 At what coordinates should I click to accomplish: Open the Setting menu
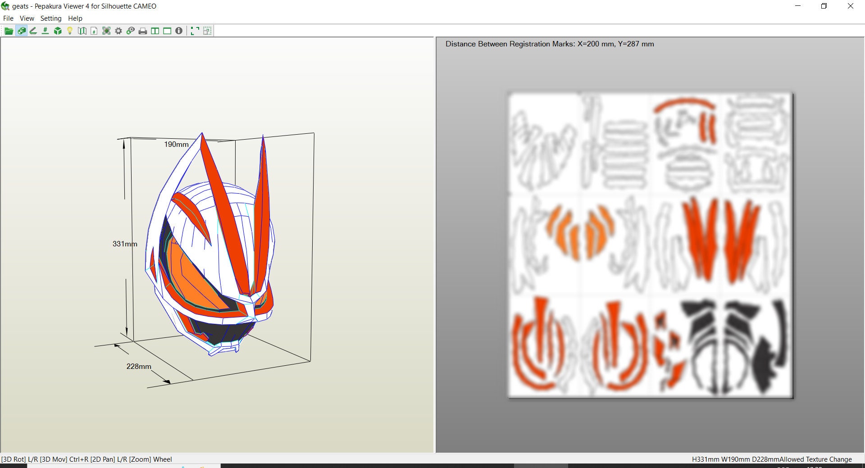(x=51, y=18)
